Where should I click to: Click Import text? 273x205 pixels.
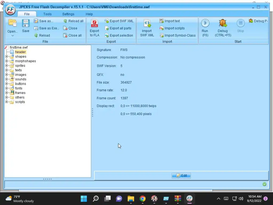(170, 21)
